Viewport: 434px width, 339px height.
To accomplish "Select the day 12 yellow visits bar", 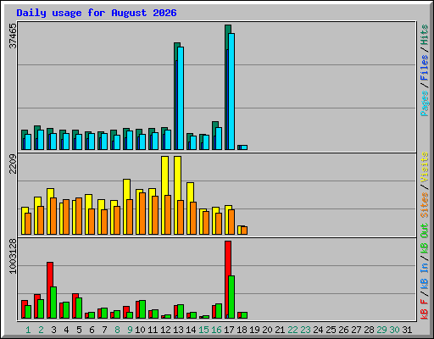I will coord(164,175).
